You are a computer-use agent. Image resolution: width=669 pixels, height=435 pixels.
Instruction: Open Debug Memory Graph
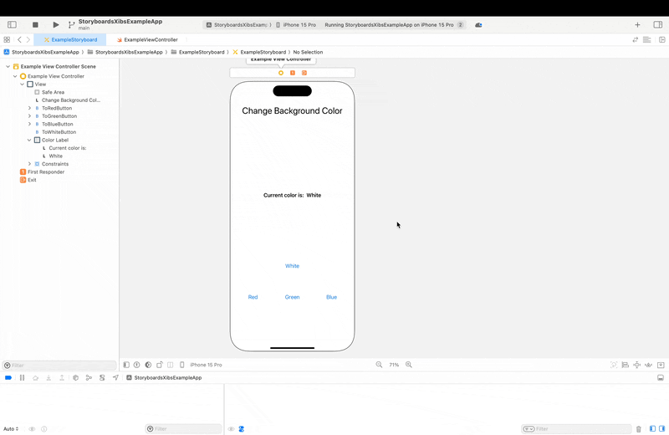coord(89,378)
